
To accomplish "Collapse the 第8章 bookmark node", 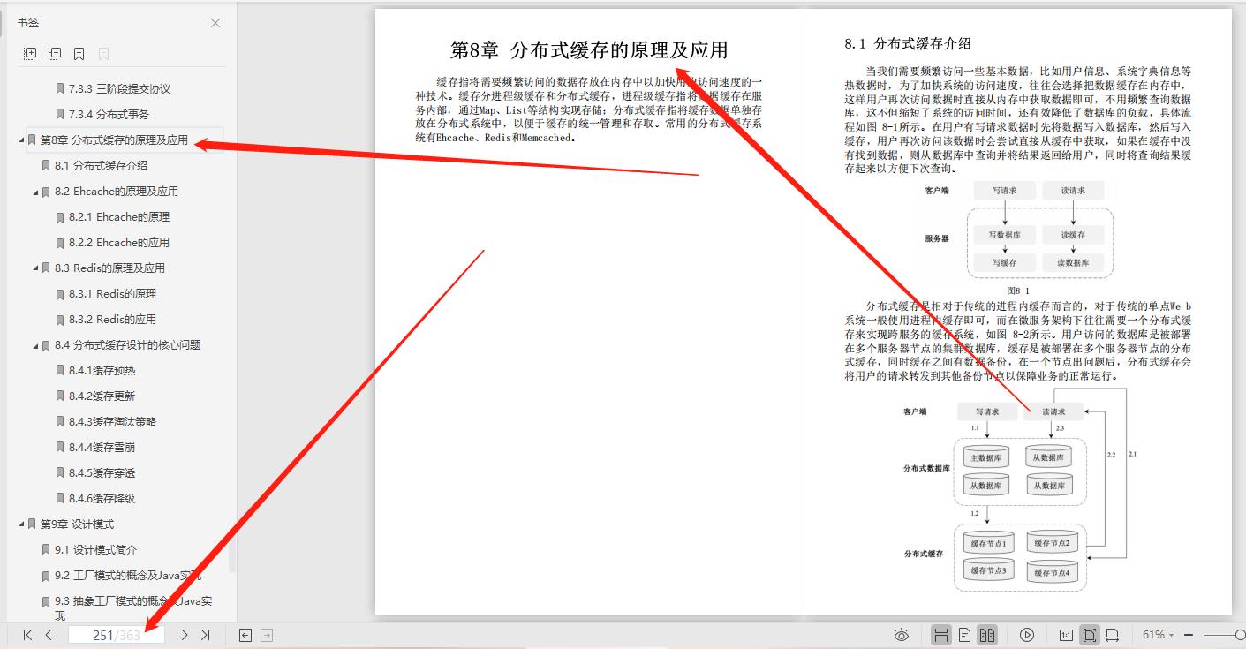I will pos(22,140).
